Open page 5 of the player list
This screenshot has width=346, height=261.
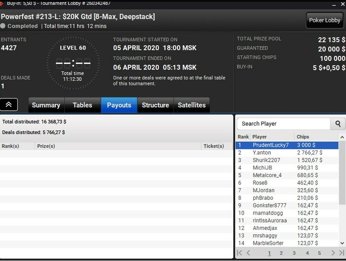[319, 253]
